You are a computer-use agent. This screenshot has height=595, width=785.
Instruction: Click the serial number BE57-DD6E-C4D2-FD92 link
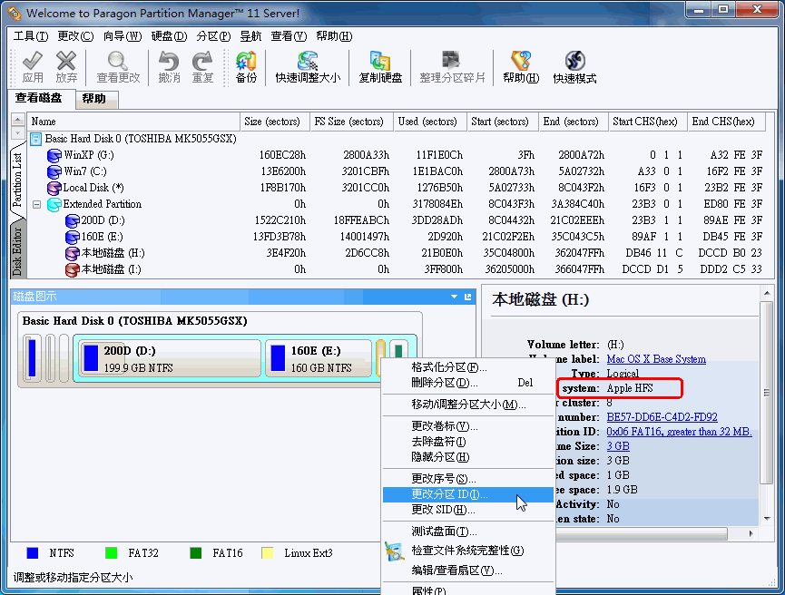click(662, 417)
